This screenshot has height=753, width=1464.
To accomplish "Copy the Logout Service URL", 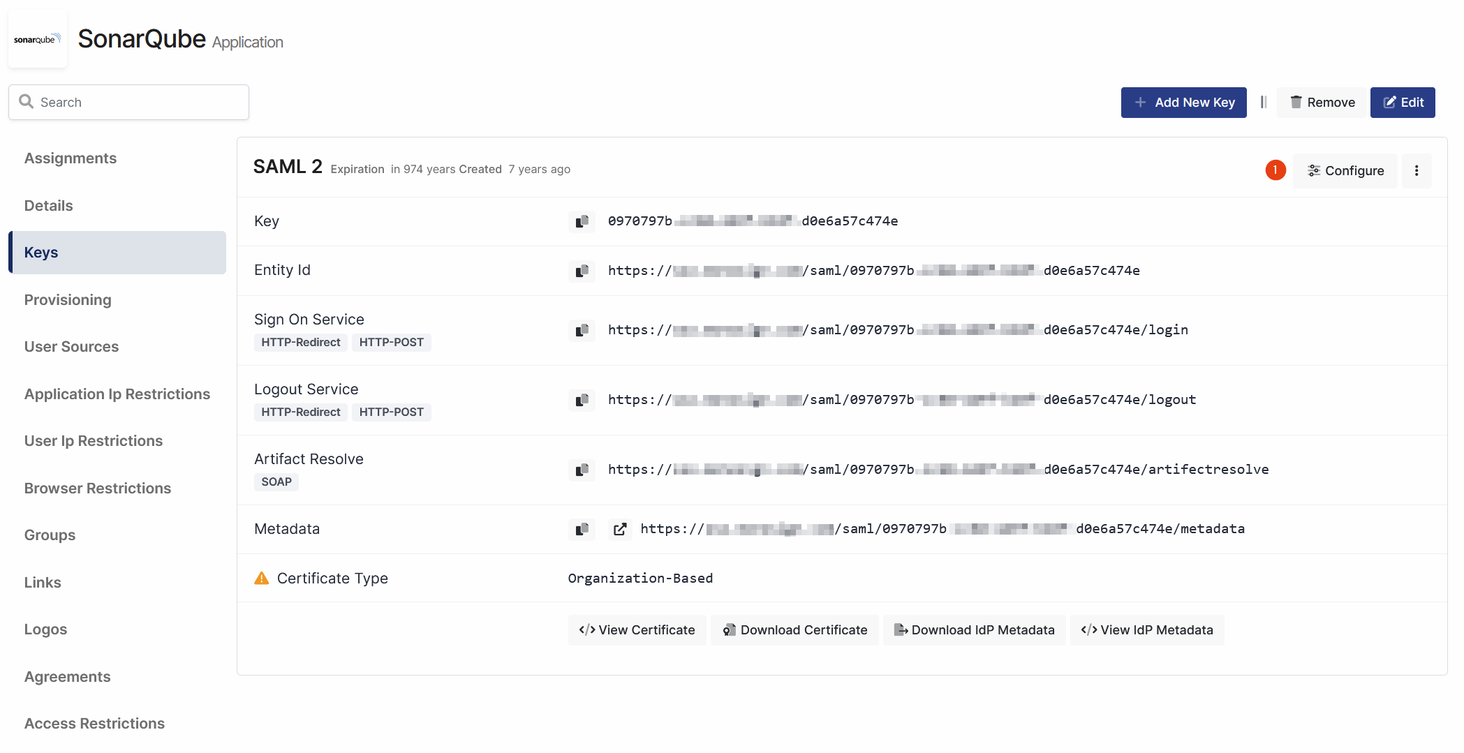I will tap(582, 400).
